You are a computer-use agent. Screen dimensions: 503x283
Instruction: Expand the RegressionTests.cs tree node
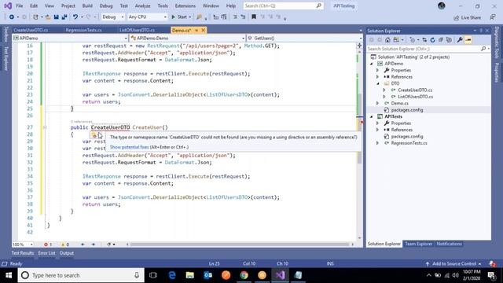click(378, 143)
